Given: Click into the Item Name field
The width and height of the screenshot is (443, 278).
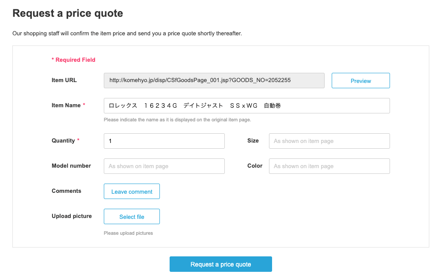Looking at the screenshot, I should pos(246,105).
